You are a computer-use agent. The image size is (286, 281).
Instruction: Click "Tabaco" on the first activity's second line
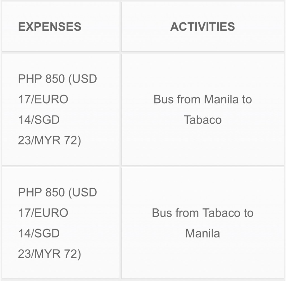click(202, 120)
